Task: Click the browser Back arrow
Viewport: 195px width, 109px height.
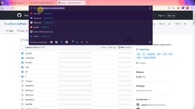Action: click(3, 8)
